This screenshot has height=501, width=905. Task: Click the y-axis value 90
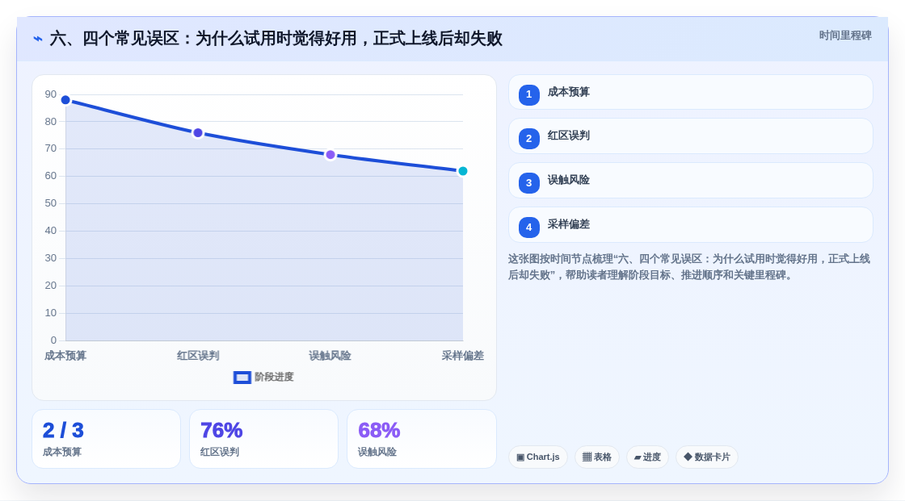click(51, 94)
